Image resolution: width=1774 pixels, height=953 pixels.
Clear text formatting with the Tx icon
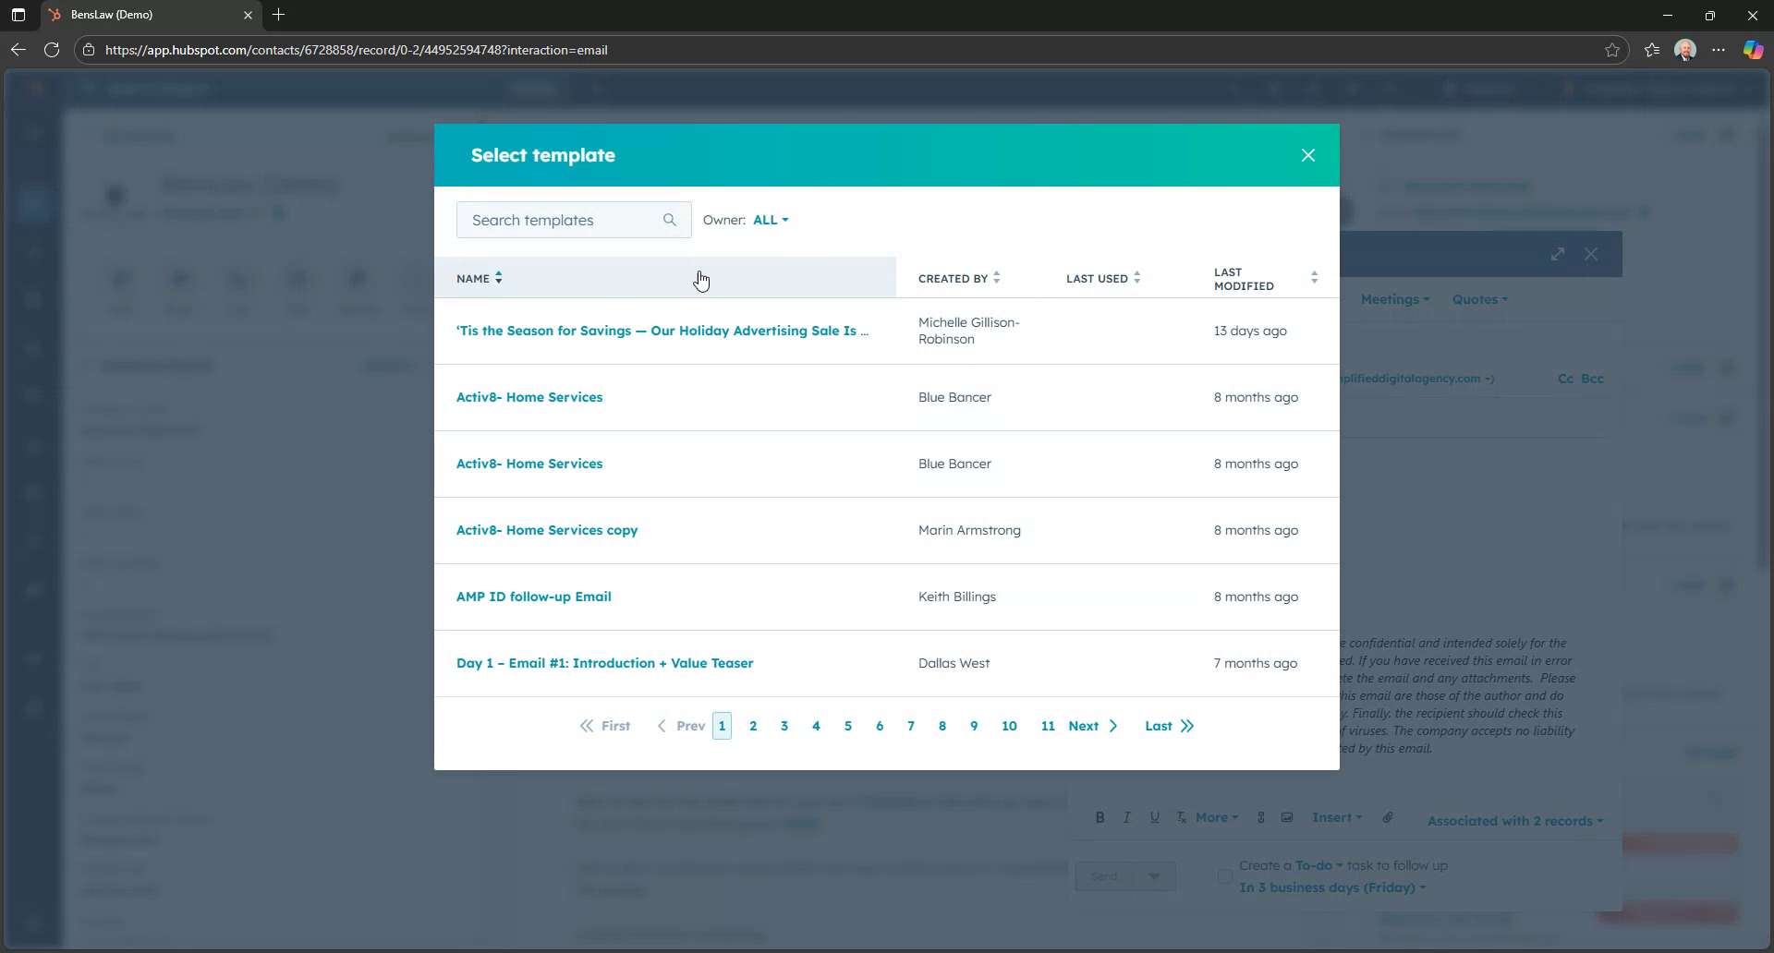pyautogui.click(x=1181, y=817)
